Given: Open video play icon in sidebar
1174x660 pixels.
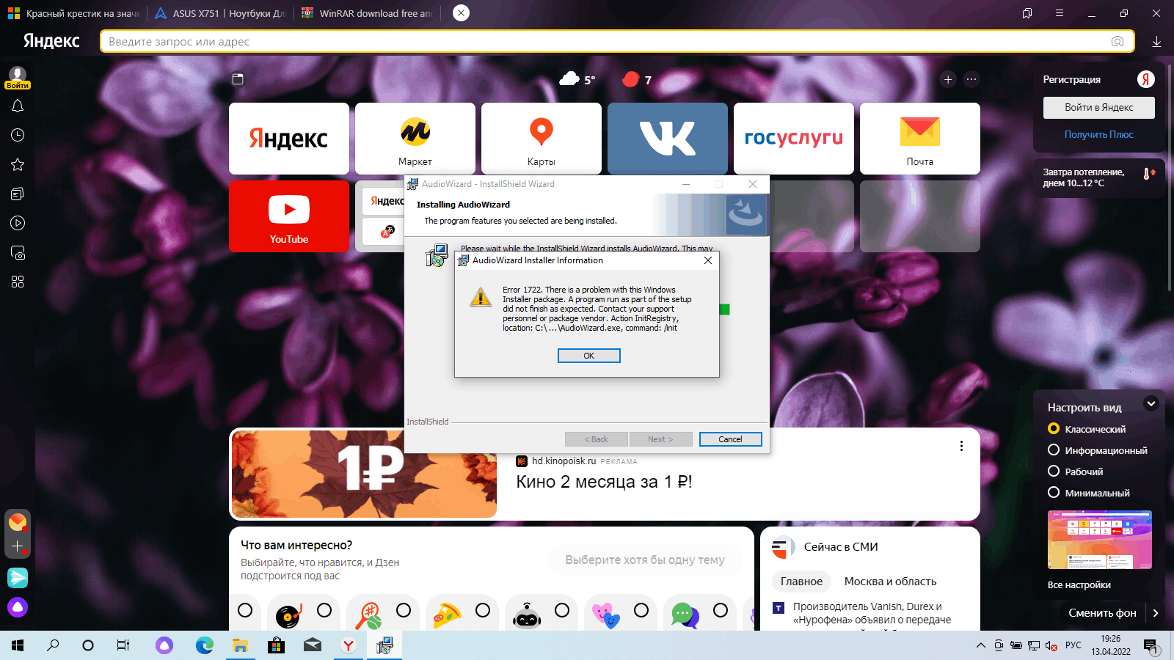Looking at the screenshot, I should click(18, 223).
